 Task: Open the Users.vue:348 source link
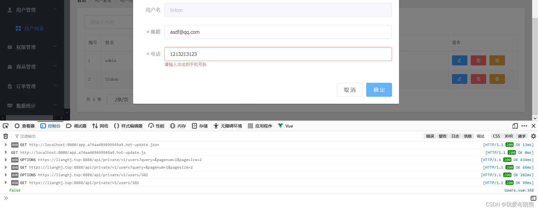[519, 190]
